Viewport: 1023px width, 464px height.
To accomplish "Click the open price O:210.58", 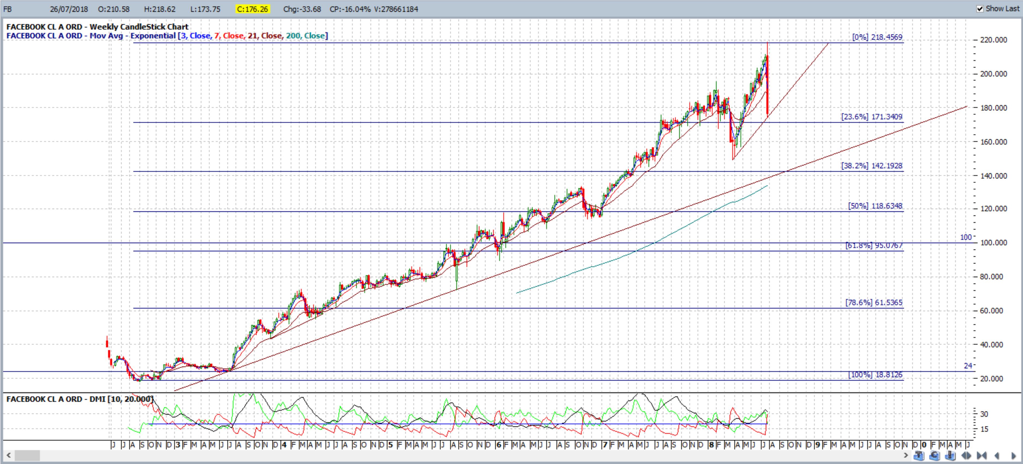I will pos(114,9).
